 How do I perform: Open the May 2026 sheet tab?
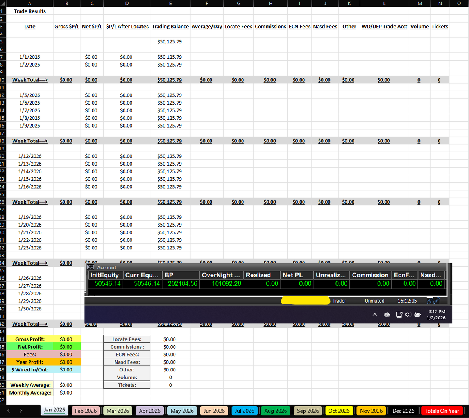[x=182, y=411]
